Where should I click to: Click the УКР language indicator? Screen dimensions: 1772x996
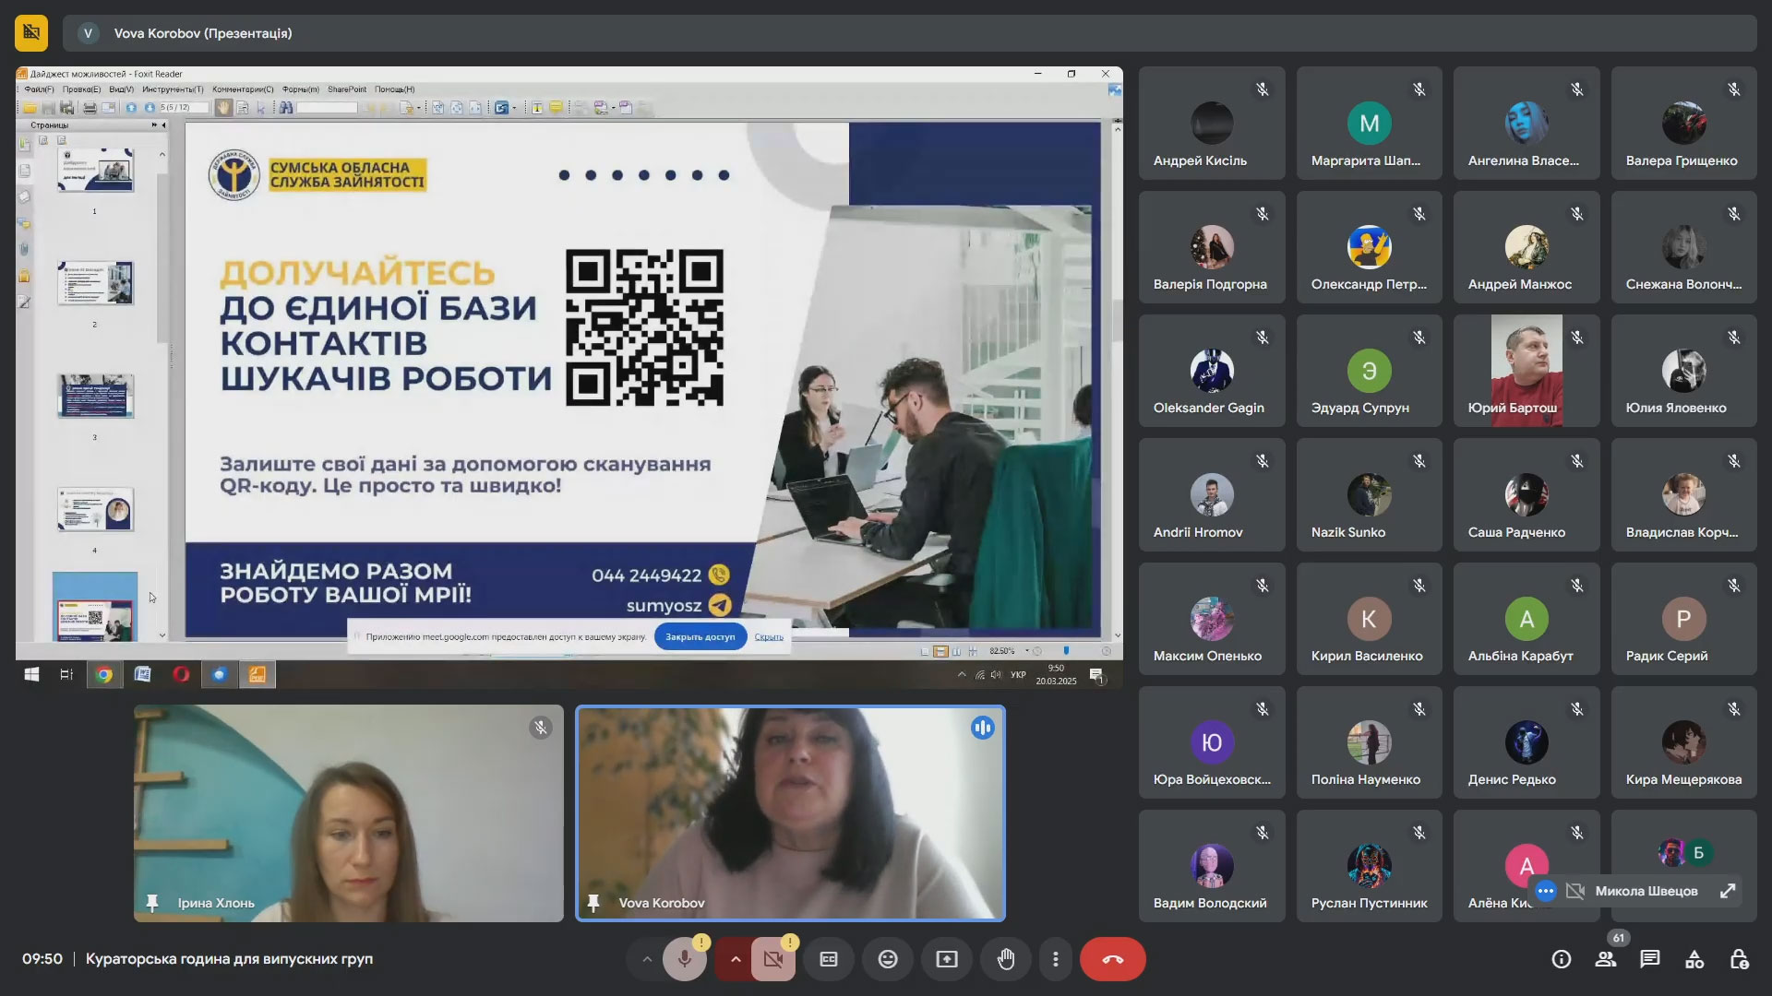coord(1018,674)
